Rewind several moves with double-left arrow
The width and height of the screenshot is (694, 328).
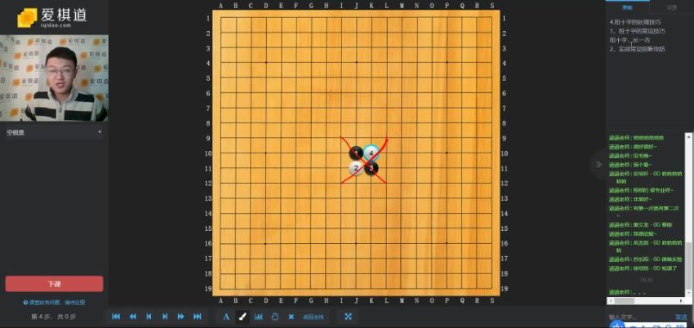tap(132, 317)
